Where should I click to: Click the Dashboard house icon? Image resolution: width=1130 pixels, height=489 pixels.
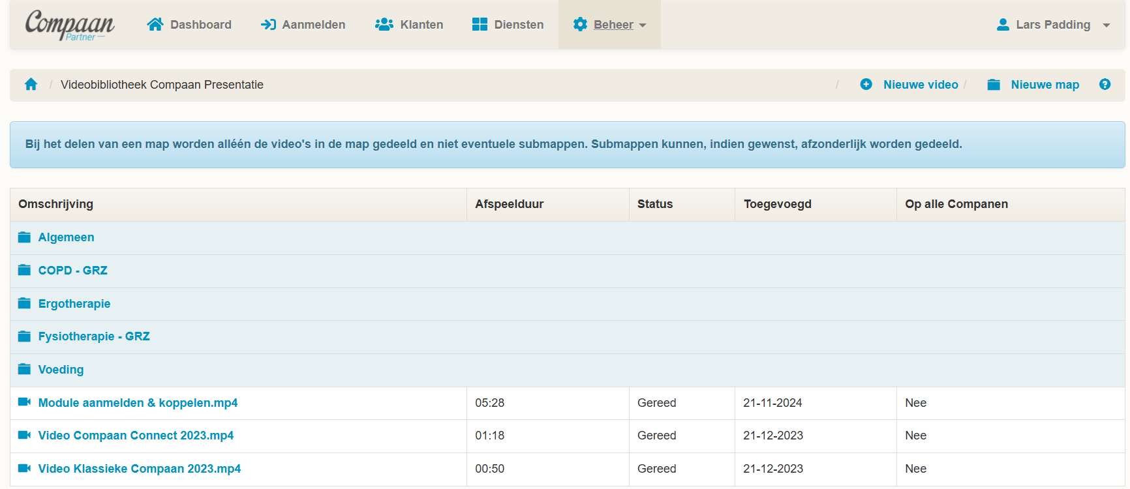(155, 25)
